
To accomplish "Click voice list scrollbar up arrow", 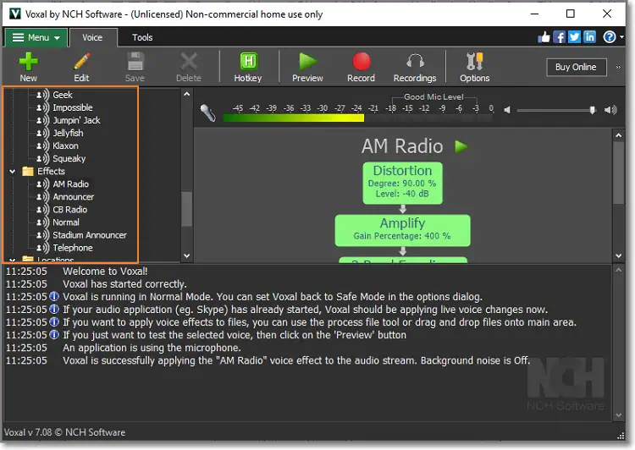I will [x=187, y=94].
